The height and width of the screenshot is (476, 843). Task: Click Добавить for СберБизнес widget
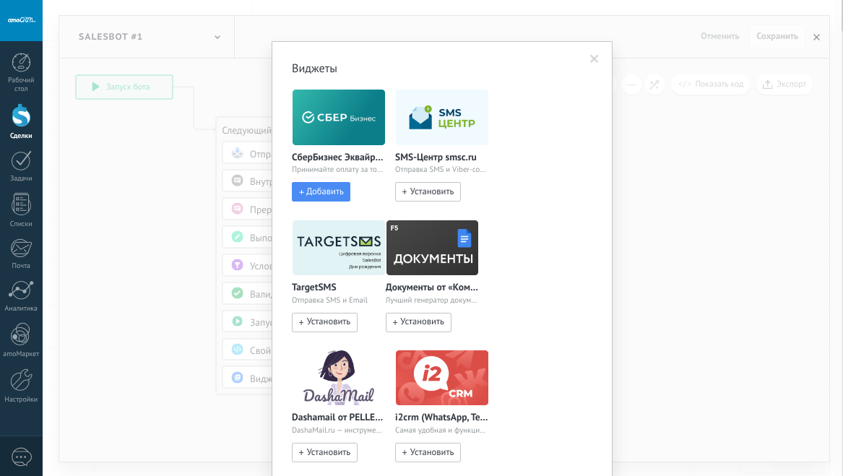tap(321, 191)
